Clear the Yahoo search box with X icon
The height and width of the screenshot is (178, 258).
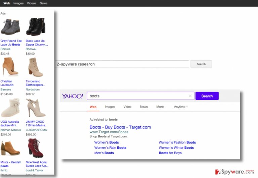click(190, 96)
